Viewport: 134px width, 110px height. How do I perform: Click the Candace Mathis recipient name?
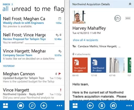click(88, 46)
